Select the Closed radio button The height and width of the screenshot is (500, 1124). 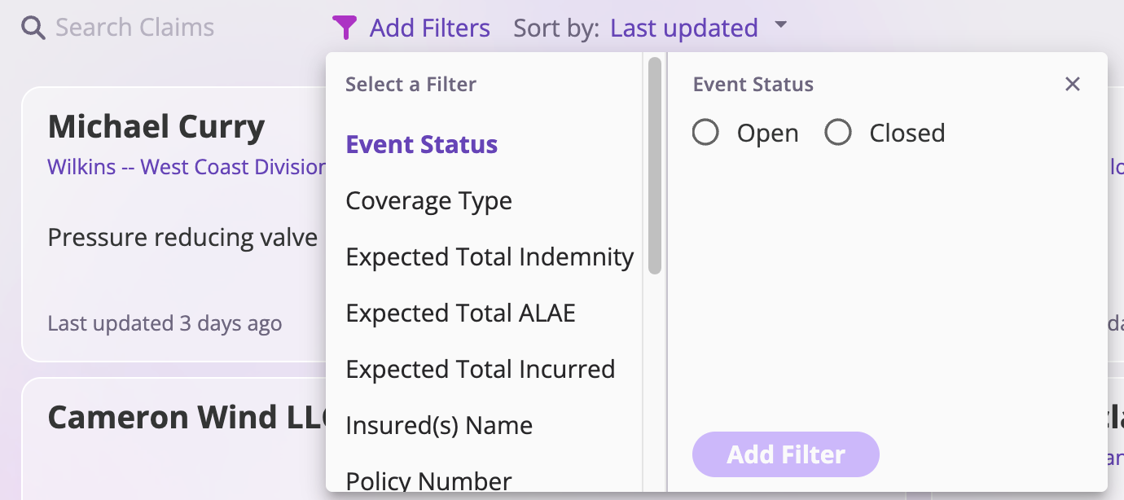(838, 133)
